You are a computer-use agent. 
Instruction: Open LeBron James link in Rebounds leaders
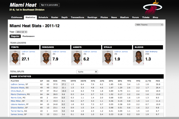[59, 52]
